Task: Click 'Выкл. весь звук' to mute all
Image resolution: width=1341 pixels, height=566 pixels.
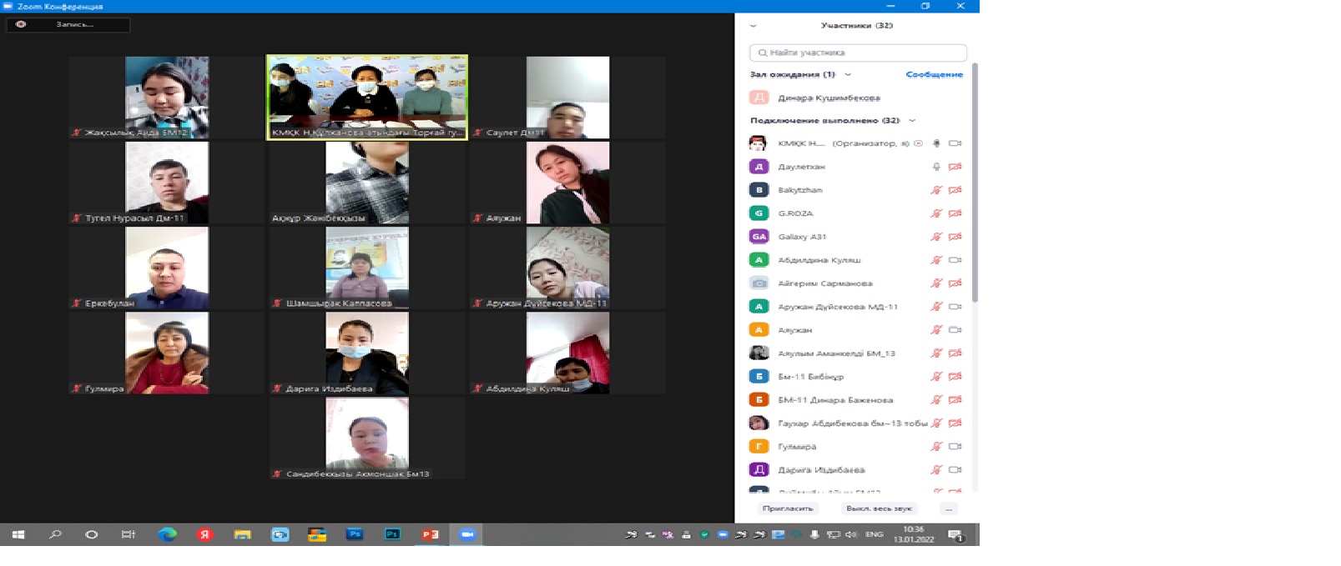Action: point(879,508)
